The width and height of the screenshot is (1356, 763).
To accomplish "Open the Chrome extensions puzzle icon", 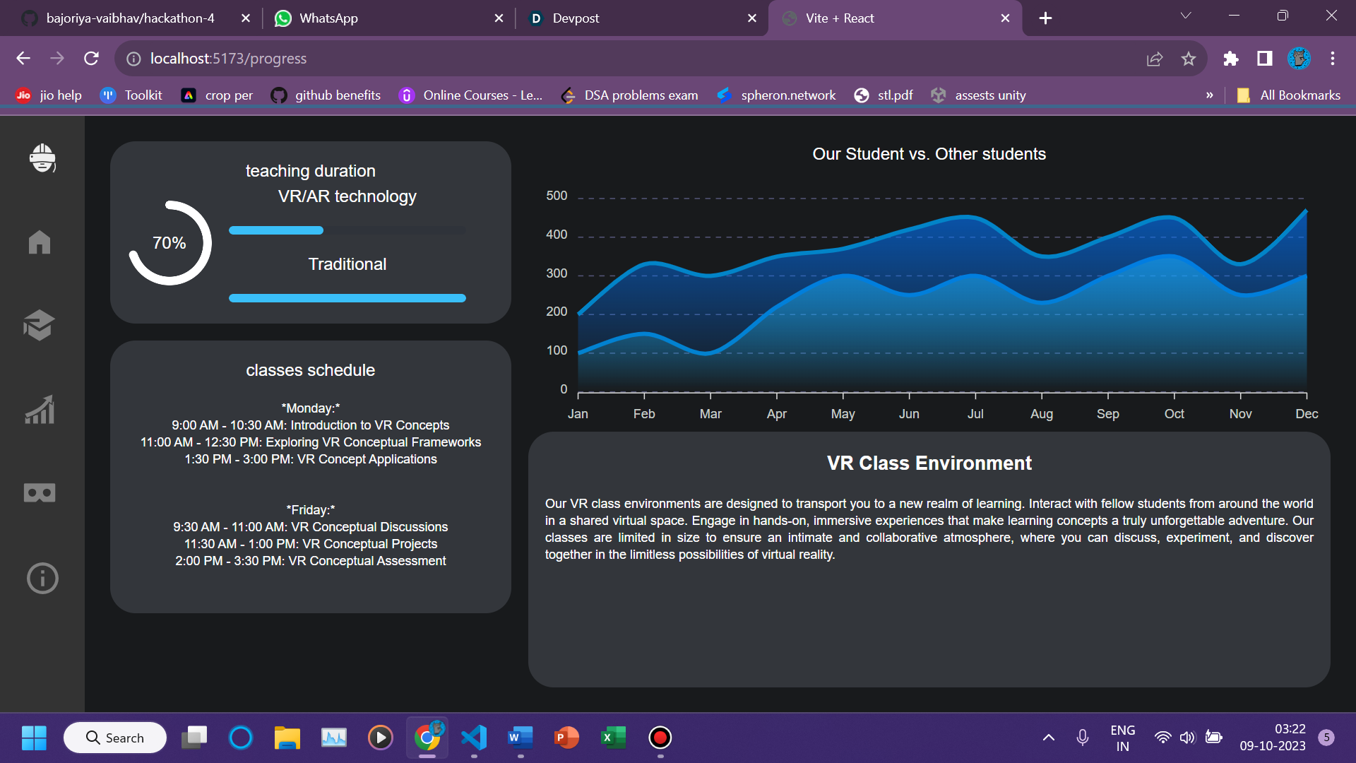I will coord(1231,59).
